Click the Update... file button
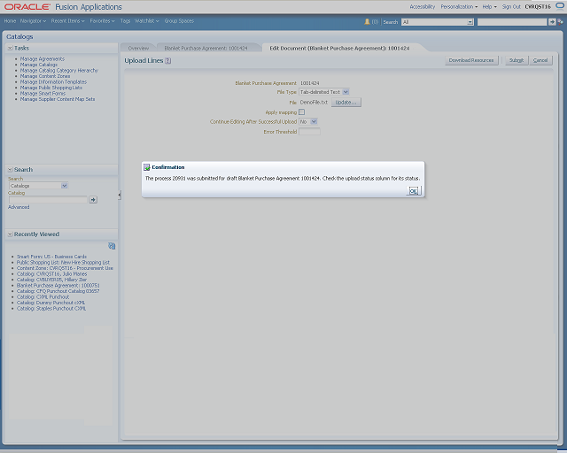 [346, 103]
